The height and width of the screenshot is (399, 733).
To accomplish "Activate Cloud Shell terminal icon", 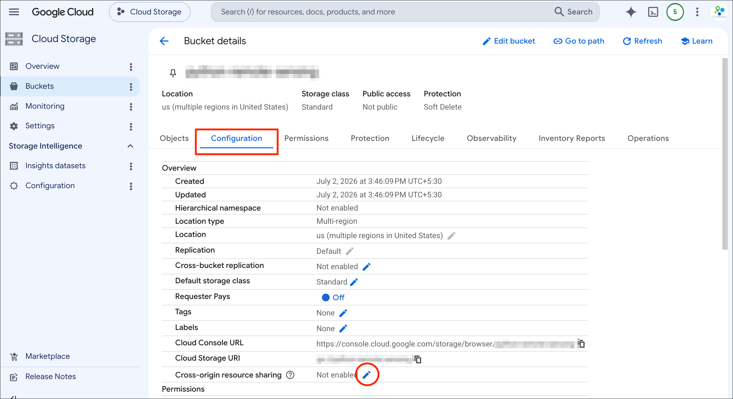I will (x=653, y=12).
